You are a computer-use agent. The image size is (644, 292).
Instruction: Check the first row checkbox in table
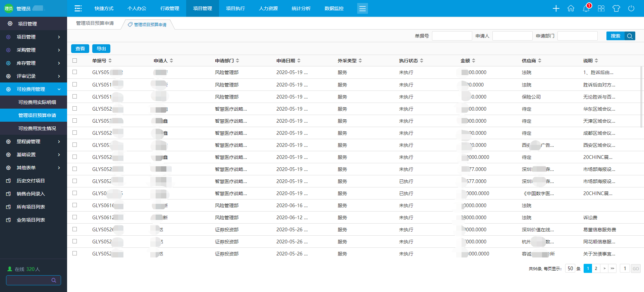pos(75,72)
